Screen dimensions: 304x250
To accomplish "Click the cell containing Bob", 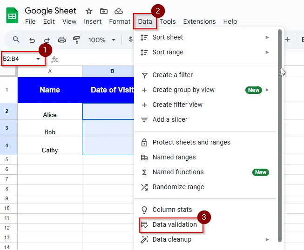I will click(x=50, y=128).
